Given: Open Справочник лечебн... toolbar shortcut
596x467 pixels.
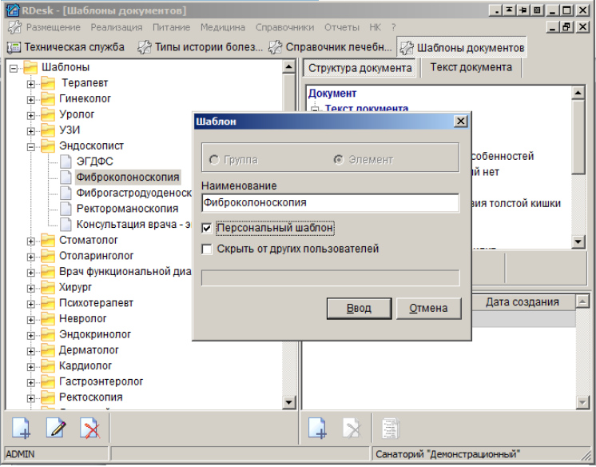Looking at the screenshot, I should 330,47.
